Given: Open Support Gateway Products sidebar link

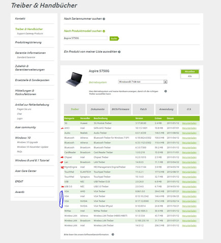Looking at the screenshot, I should (x=30, y=33).
